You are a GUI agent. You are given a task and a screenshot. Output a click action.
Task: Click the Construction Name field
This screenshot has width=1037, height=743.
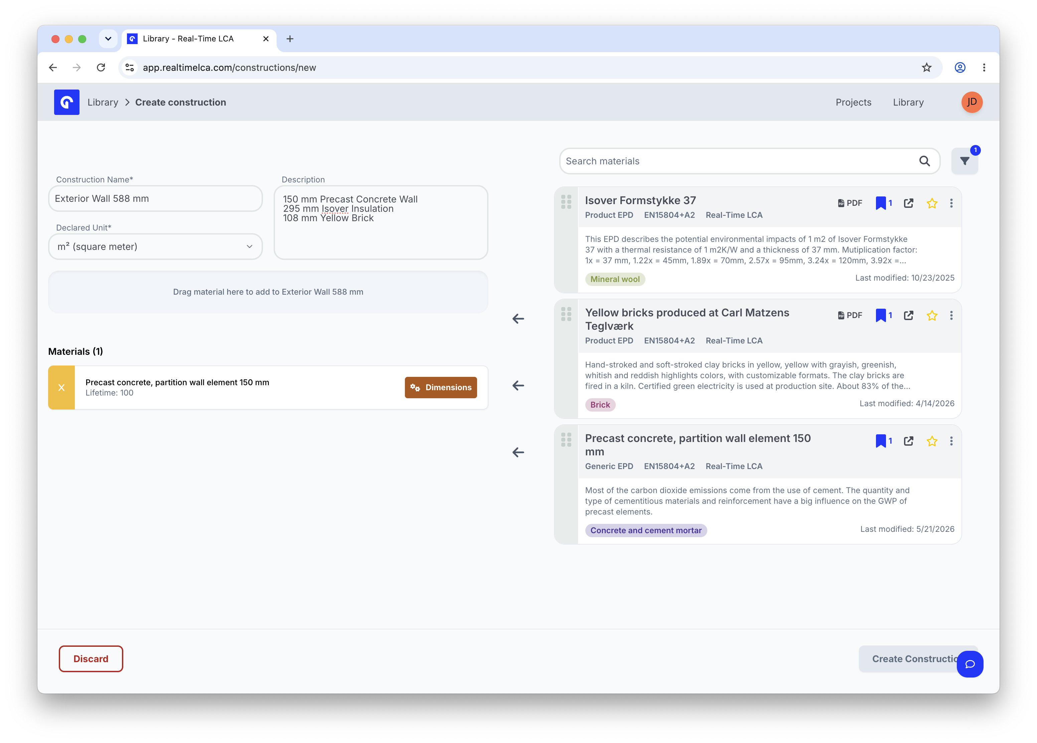click(x=155, y=198)
